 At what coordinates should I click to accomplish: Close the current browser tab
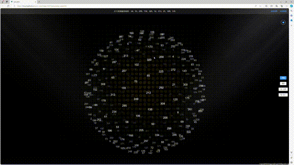(35, 2)
